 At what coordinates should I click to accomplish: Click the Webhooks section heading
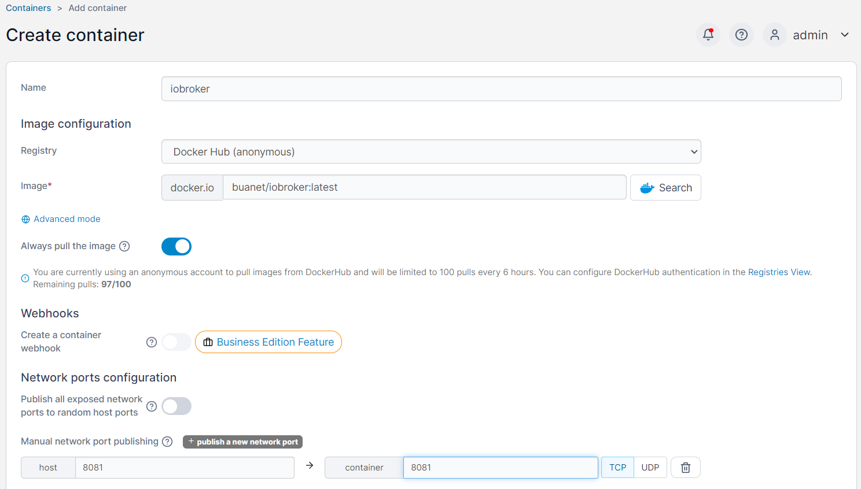pos(50,313)
